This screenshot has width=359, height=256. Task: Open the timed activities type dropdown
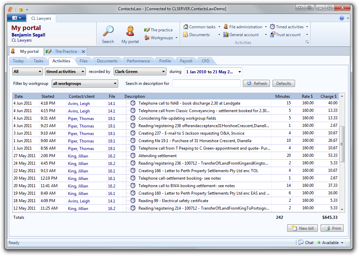click(x=65, y=72)
